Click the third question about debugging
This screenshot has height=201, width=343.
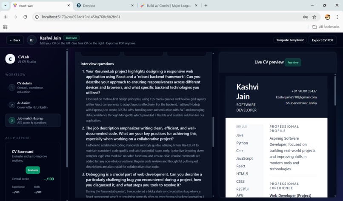(x=144, y=180)
